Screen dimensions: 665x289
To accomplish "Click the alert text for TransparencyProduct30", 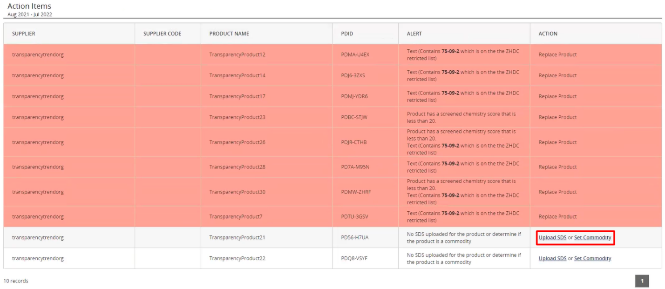I will coord(463,192).
